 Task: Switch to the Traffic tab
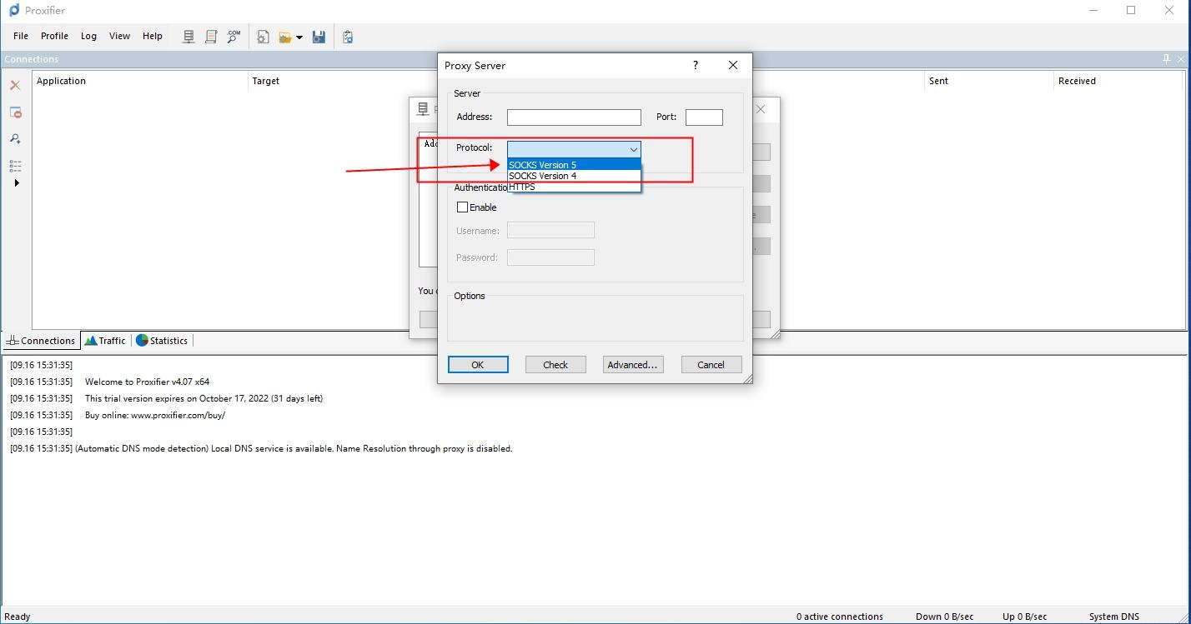[105, 341]
